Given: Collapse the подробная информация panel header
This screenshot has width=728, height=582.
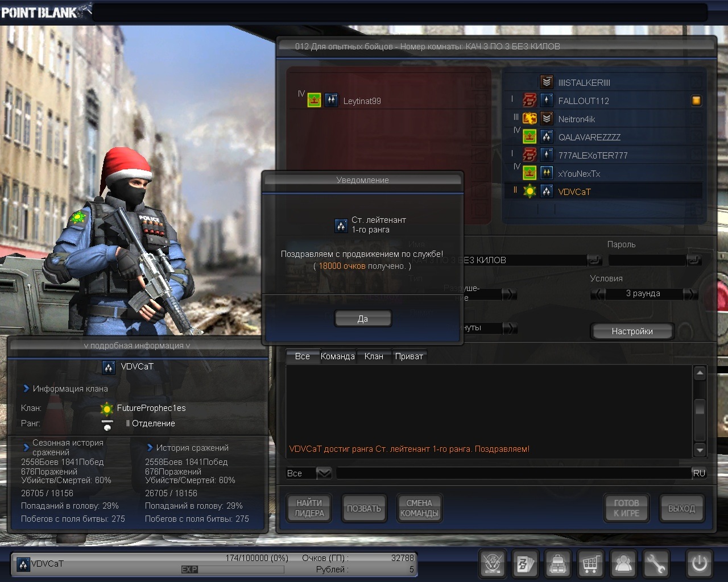Looking at the screenshot, I should pyautogui.click(x=137, y=345).
